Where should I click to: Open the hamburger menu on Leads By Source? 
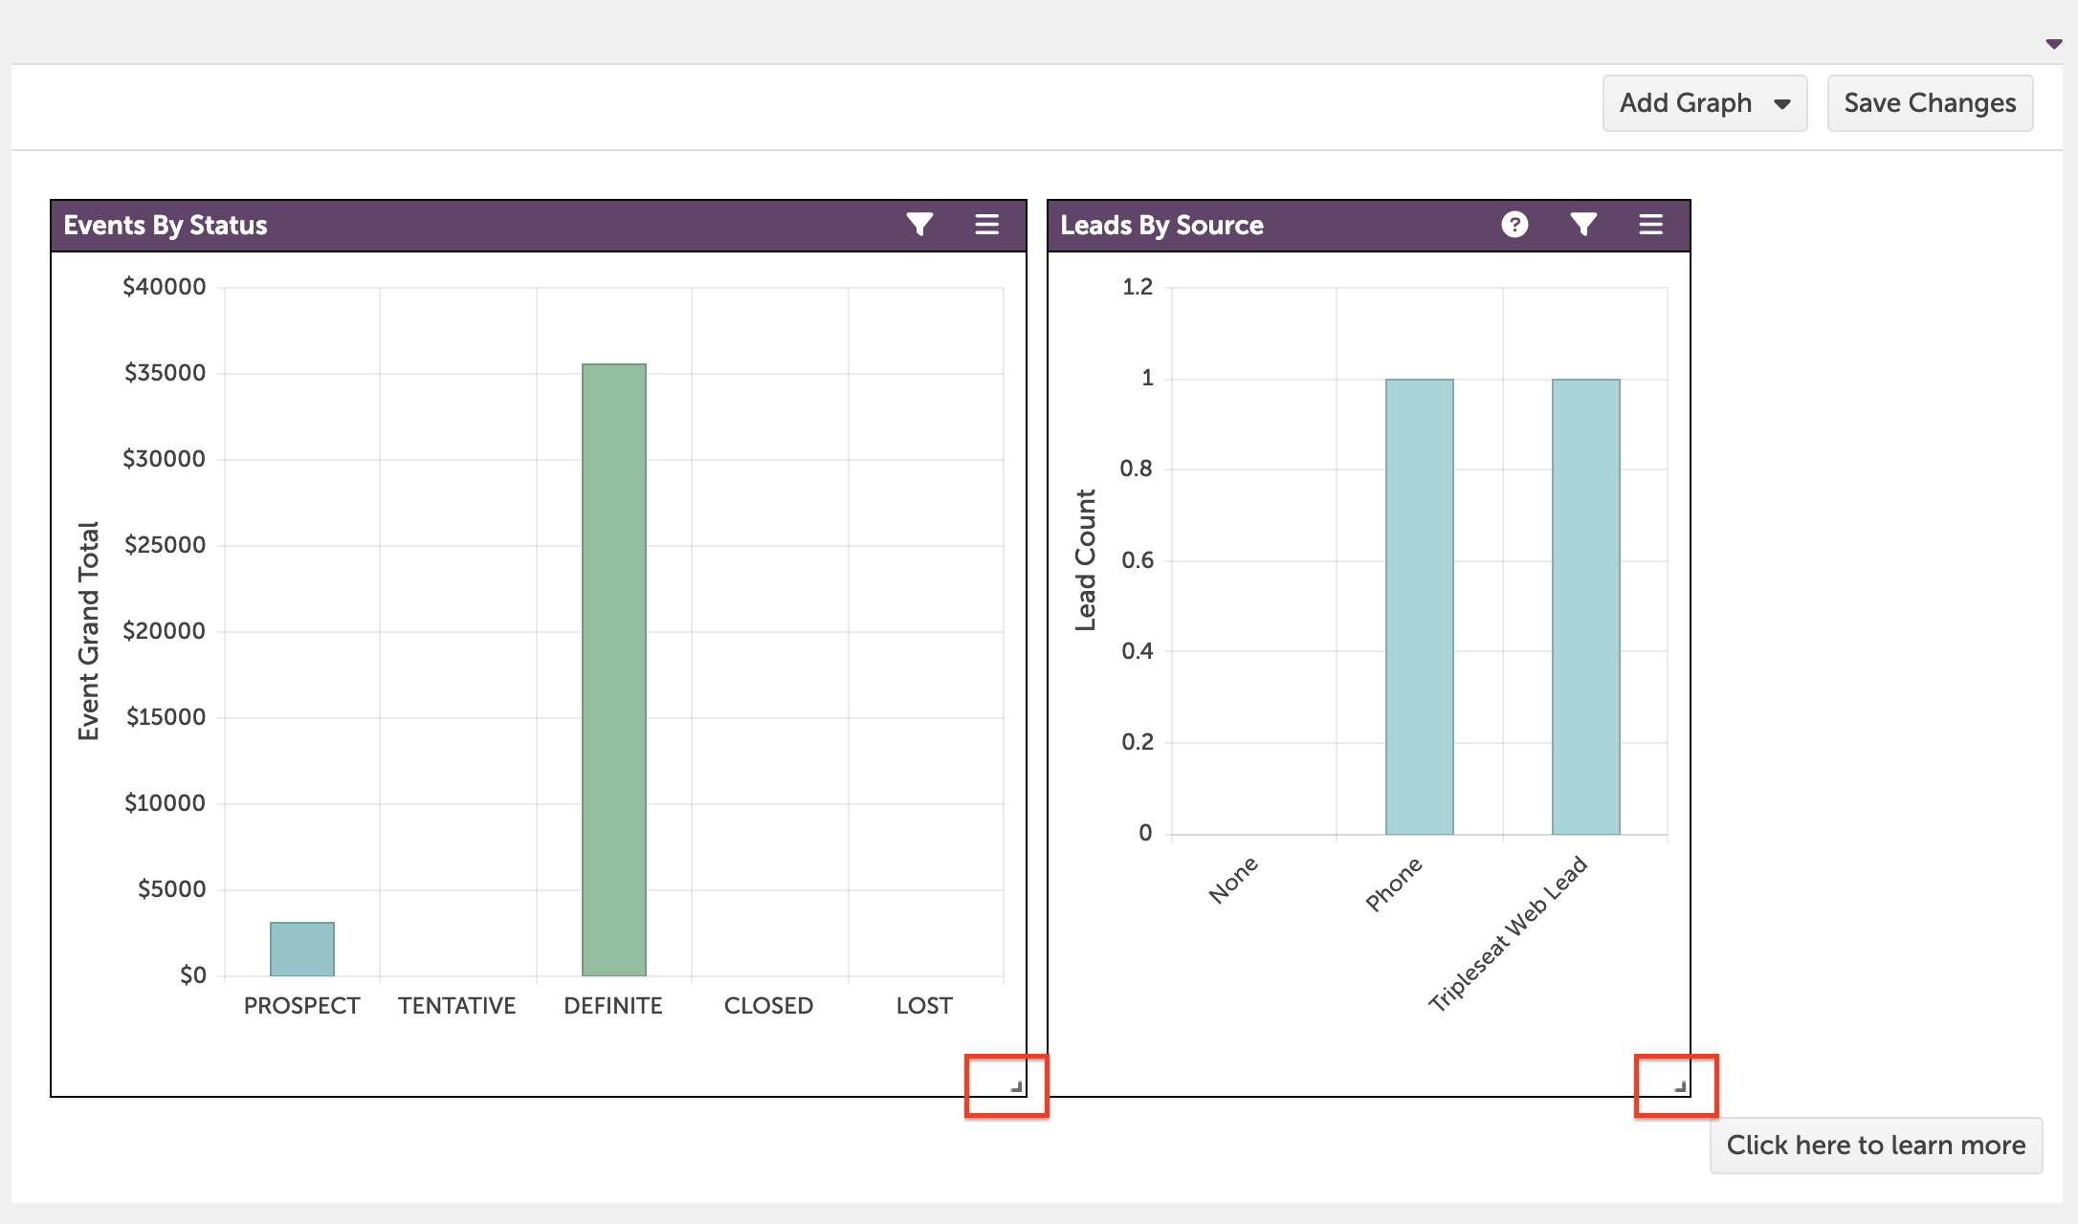[x=1651, y=225]
